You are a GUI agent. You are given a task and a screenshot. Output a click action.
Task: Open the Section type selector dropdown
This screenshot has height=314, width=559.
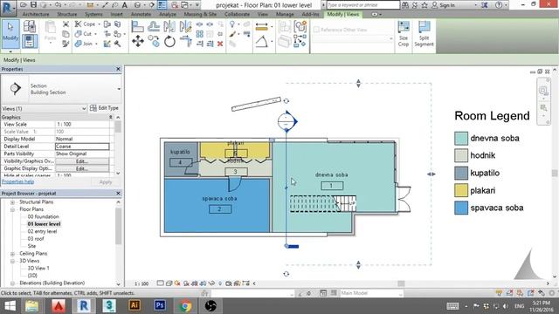119,89
